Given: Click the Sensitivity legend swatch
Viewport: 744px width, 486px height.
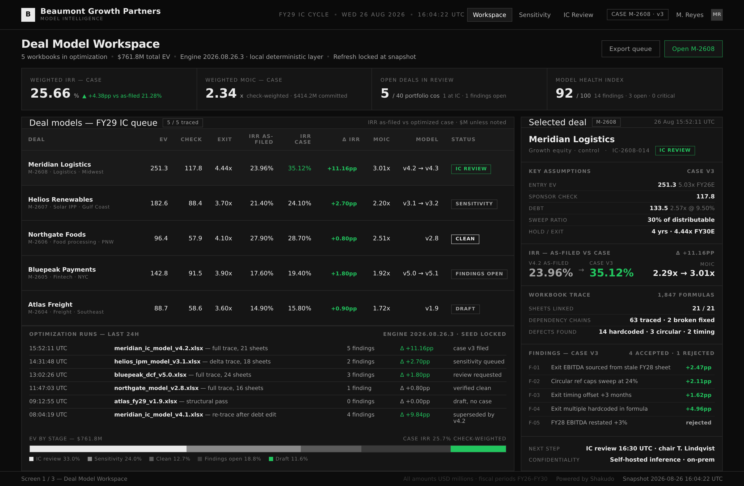Looking at the screenshot, I should [90, 459].
